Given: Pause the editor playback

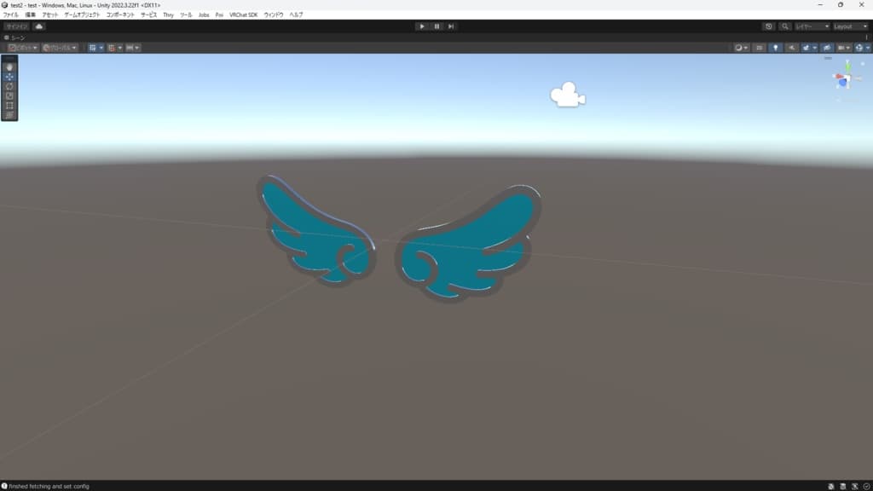Looking at the screenshot, I should pos(436,26).
